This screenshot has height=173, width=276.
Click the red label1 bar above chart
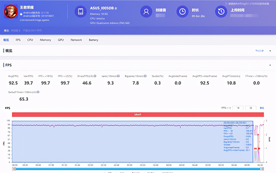pyautogui.click(x=138, y=115)
